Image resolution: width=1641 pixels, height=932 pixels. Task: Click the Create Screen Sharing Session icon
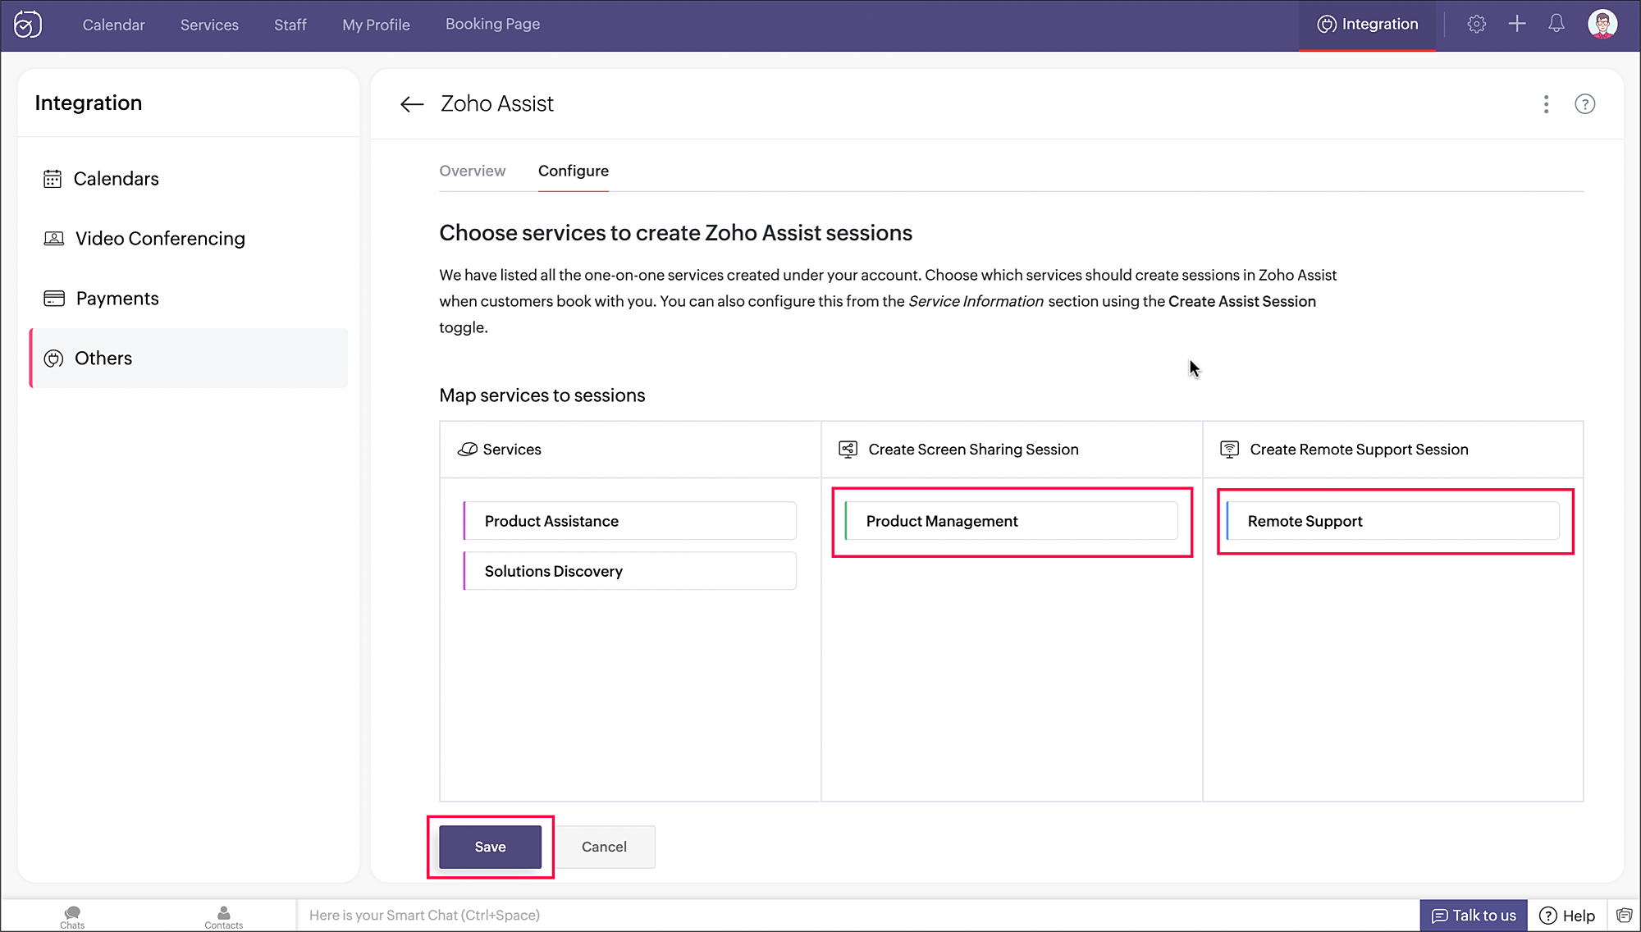tap(848, 450)
